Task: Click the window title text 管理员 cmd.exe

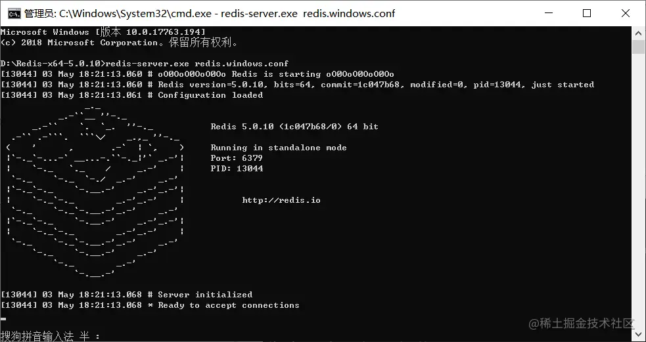Action: [x=209, y=14]
